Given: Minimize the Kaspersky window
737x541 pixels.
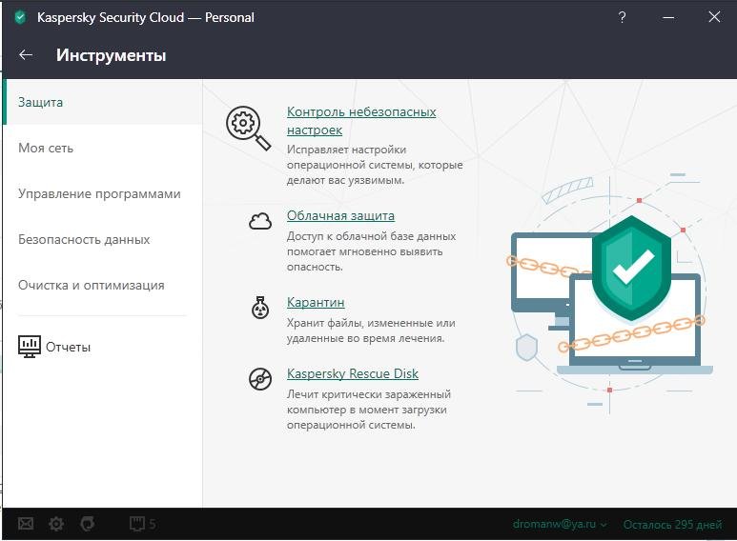Looking at the screenshot, I should tap(668, 17).
